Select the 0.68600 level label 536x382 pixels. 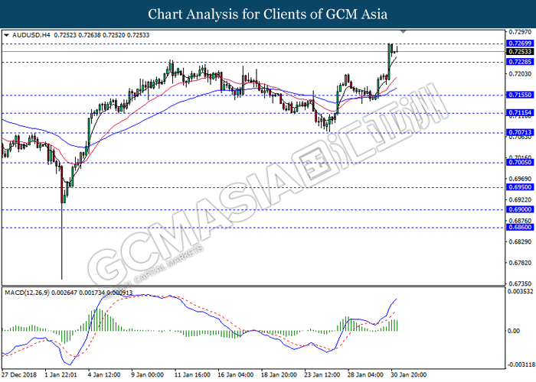point(520,227)
